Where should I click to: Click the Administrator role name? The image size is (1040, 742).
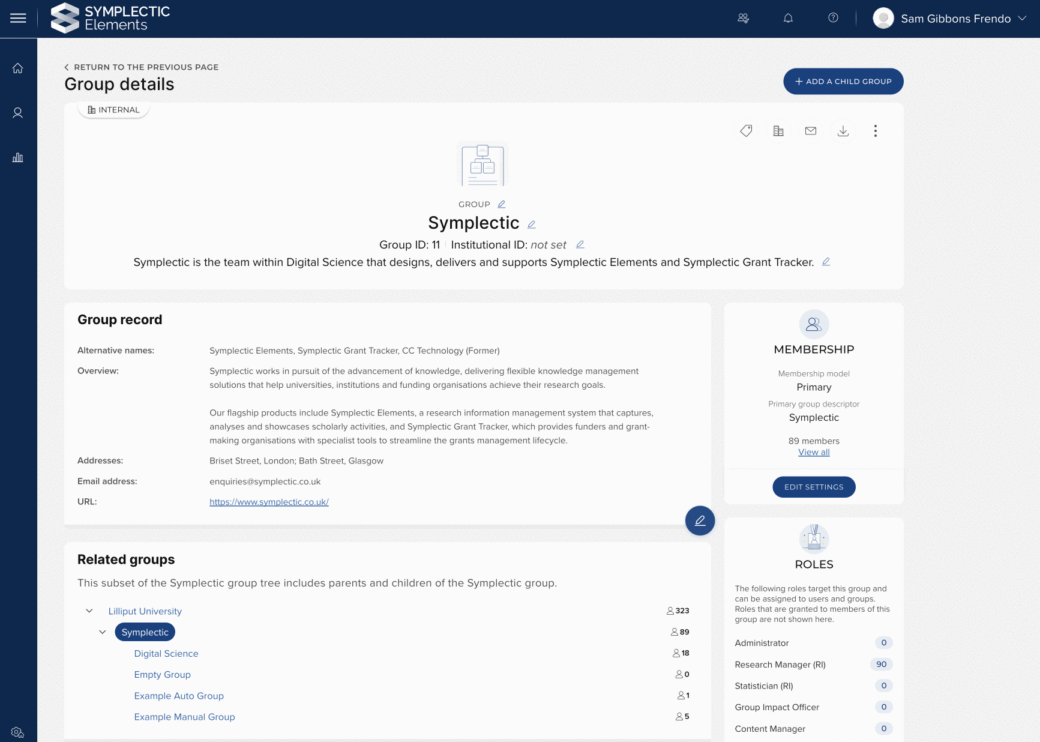[762, 643]
